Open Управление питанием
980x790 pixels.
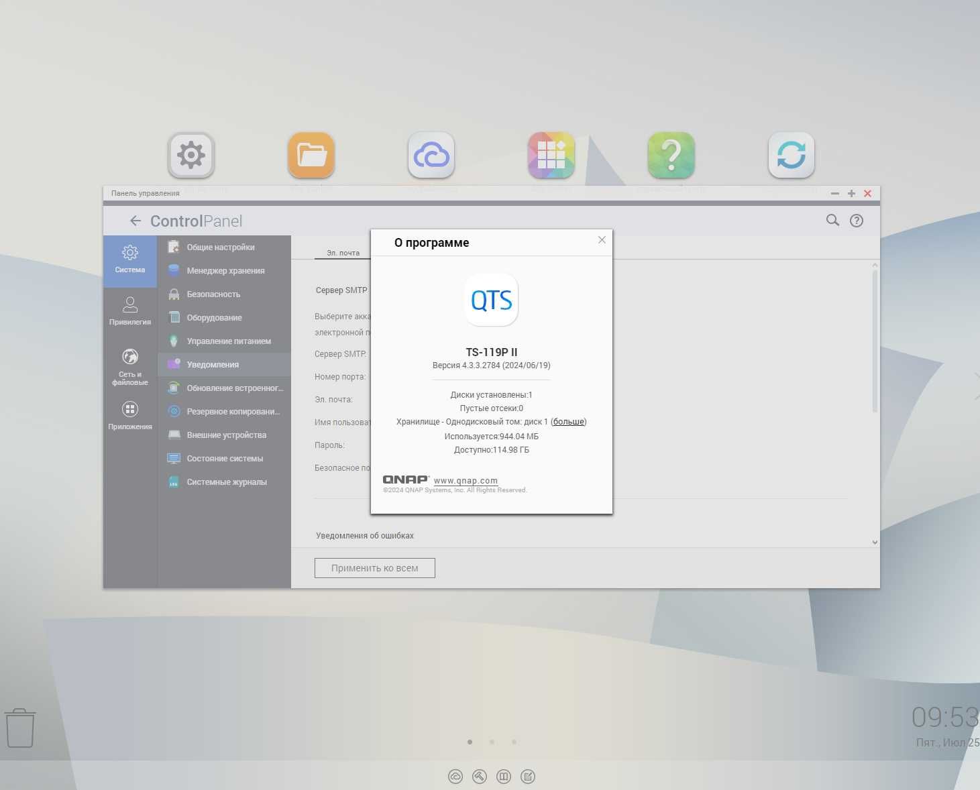[224, 341]
